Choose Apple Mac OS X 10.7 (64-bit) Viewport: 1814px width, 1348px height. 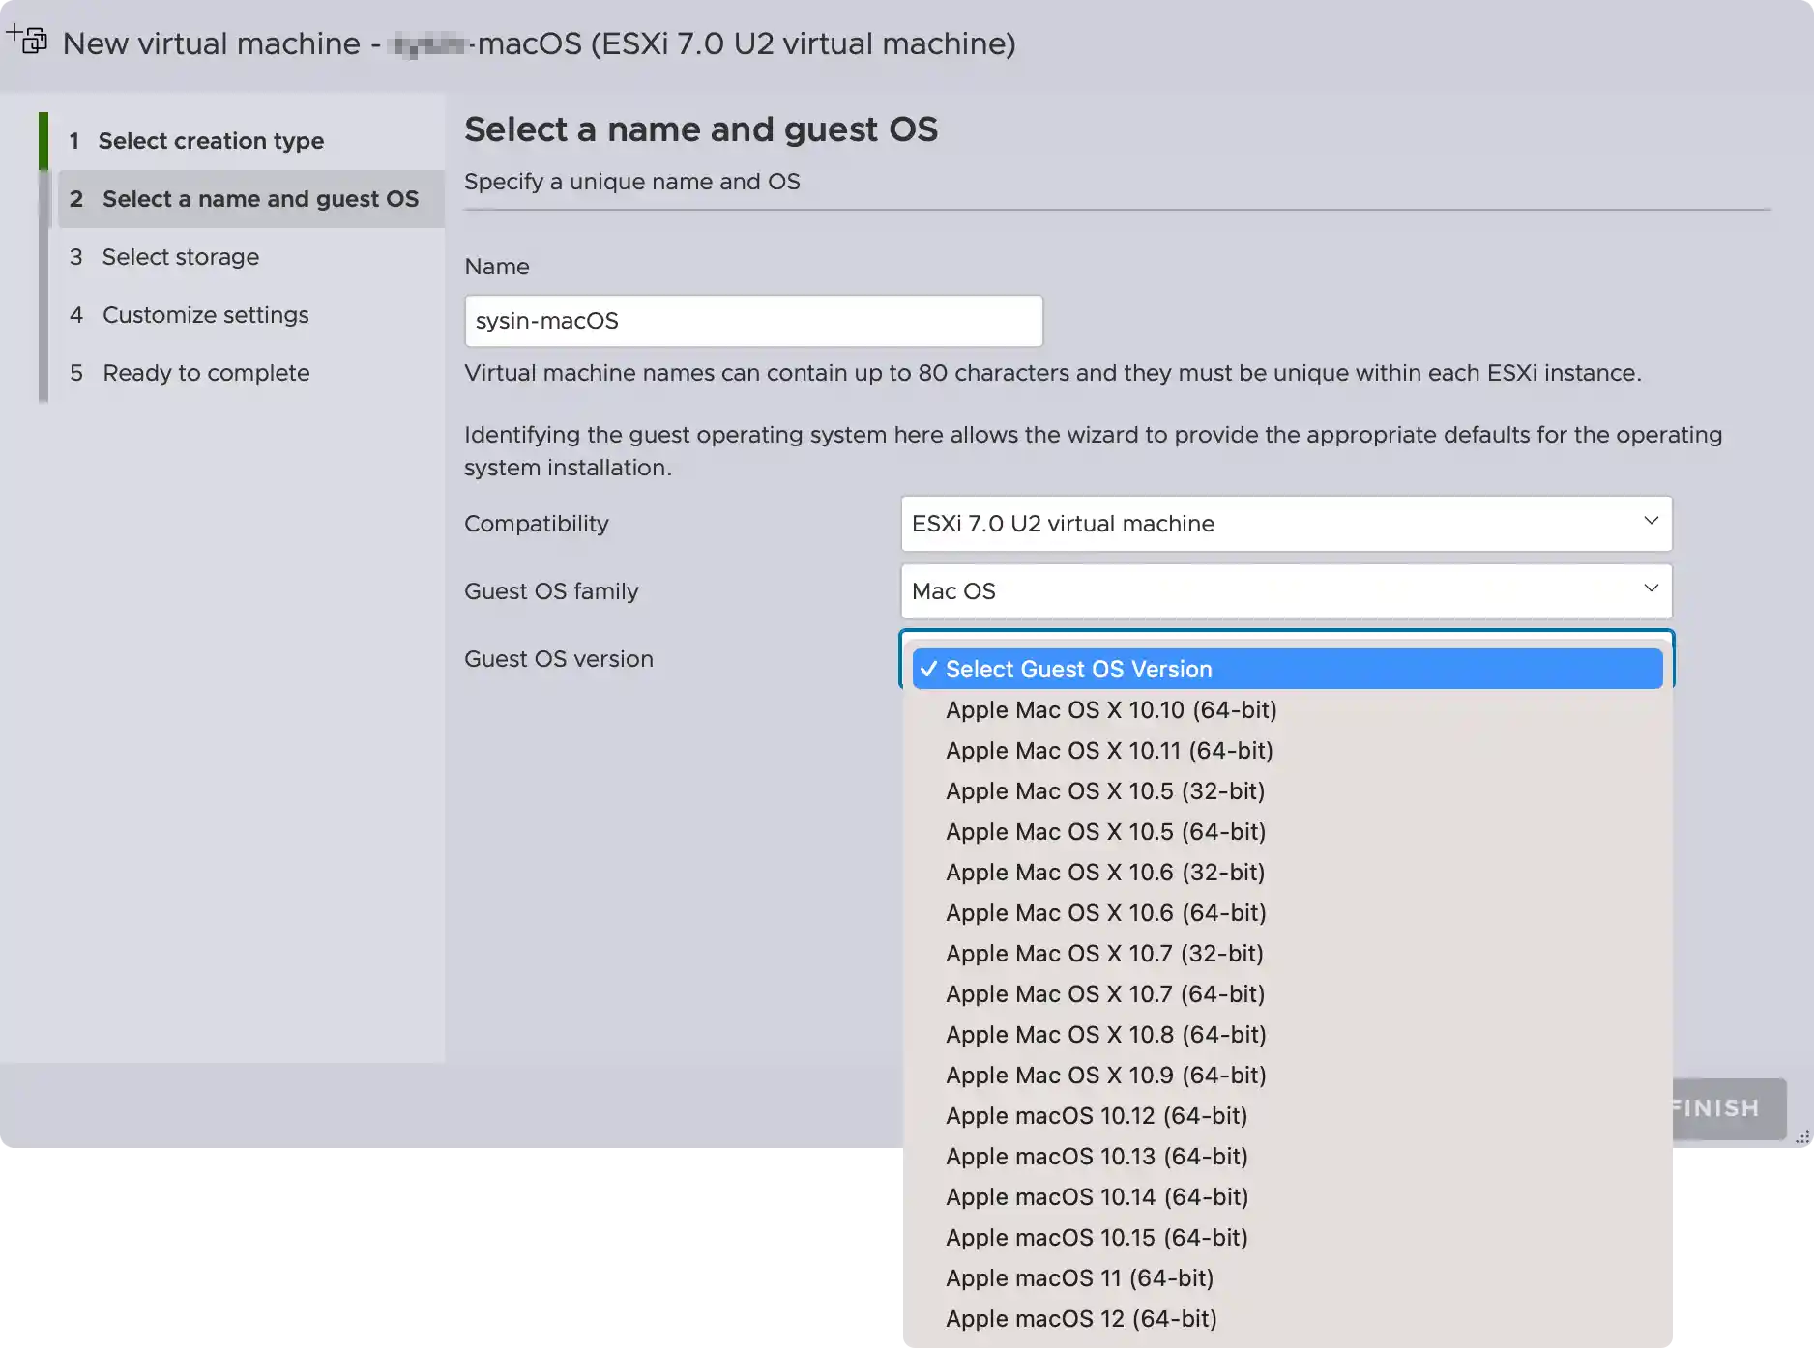[1287, 994]
